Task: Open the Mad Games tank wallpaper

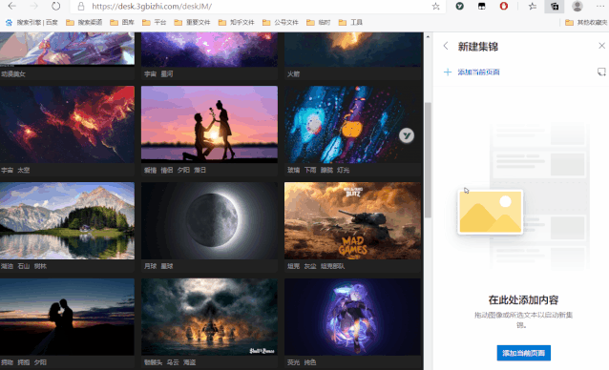Action: [352, 220]
